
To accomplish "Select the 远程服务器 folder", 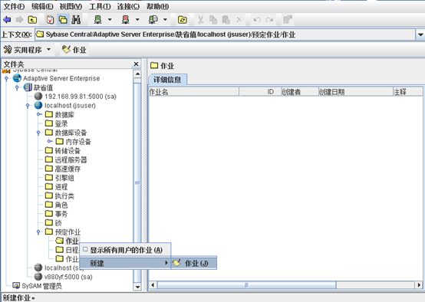I will [71, 159].
